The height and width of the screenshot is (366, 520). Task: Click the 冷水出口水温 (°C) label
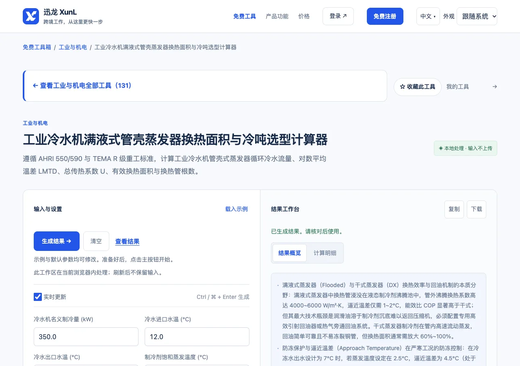click(57, 357)
